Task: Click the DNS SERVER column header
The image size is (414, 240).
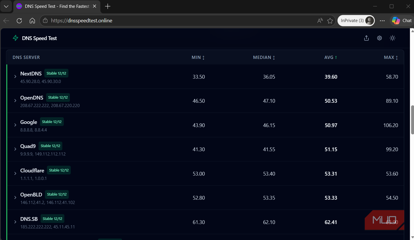Action: (26, 57)
